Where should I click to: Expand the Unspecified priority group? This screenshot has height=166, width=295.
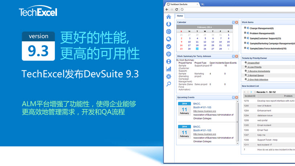coord(246,62)
